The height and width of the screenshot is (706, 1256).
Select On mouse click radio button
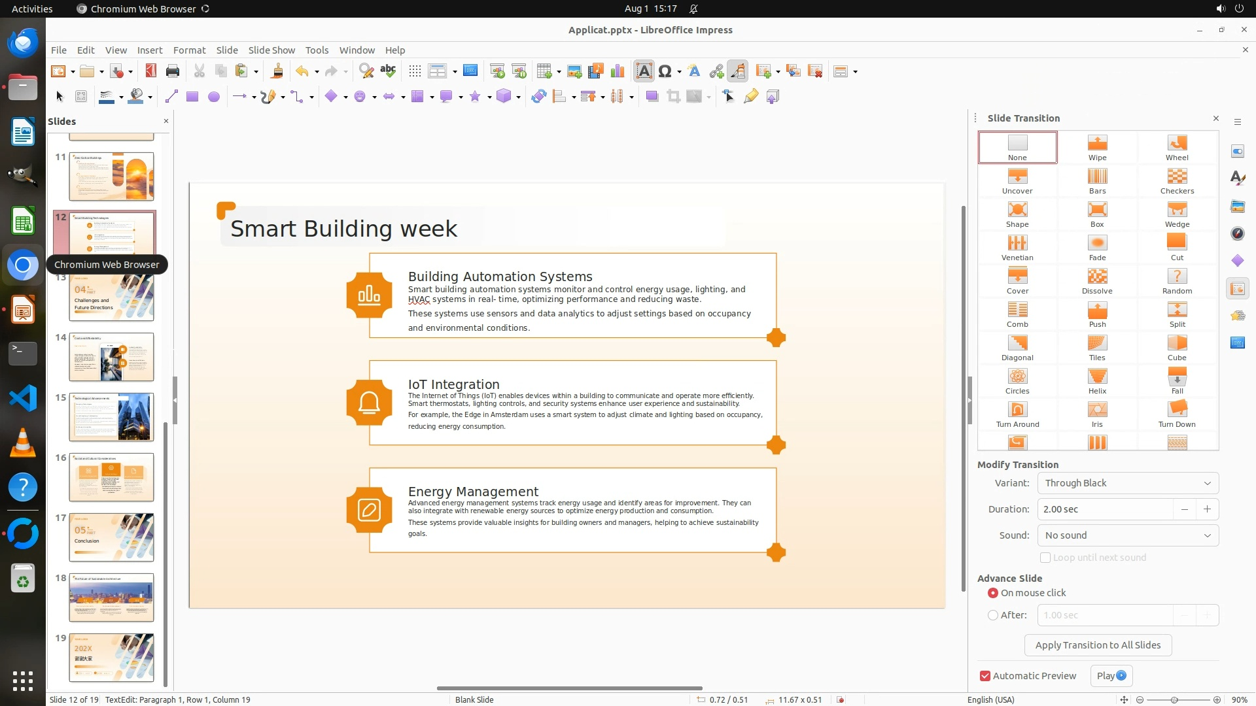tap(993, 593)
